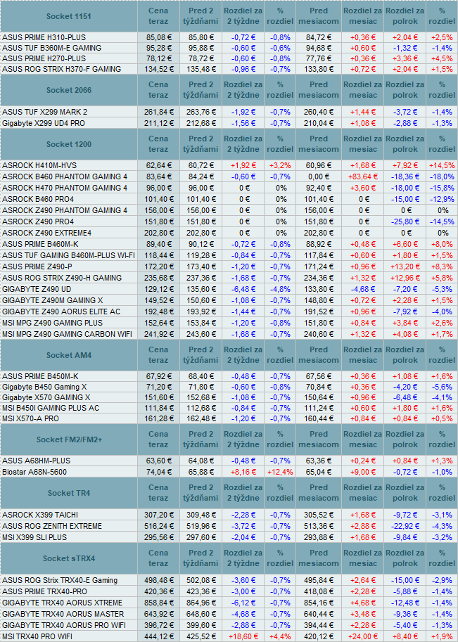Click ASROCK B460 PHANTOM GAMING 4 name
Viewport: 458px width, 642px height.
(x=65, y=177)
